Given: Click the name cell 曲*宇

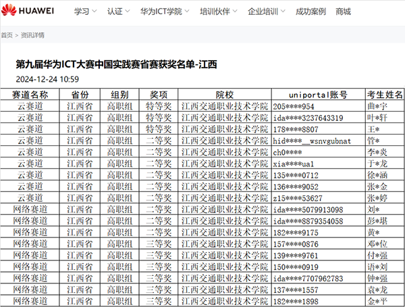Looking at the screenshot, I should click(385, 106).
